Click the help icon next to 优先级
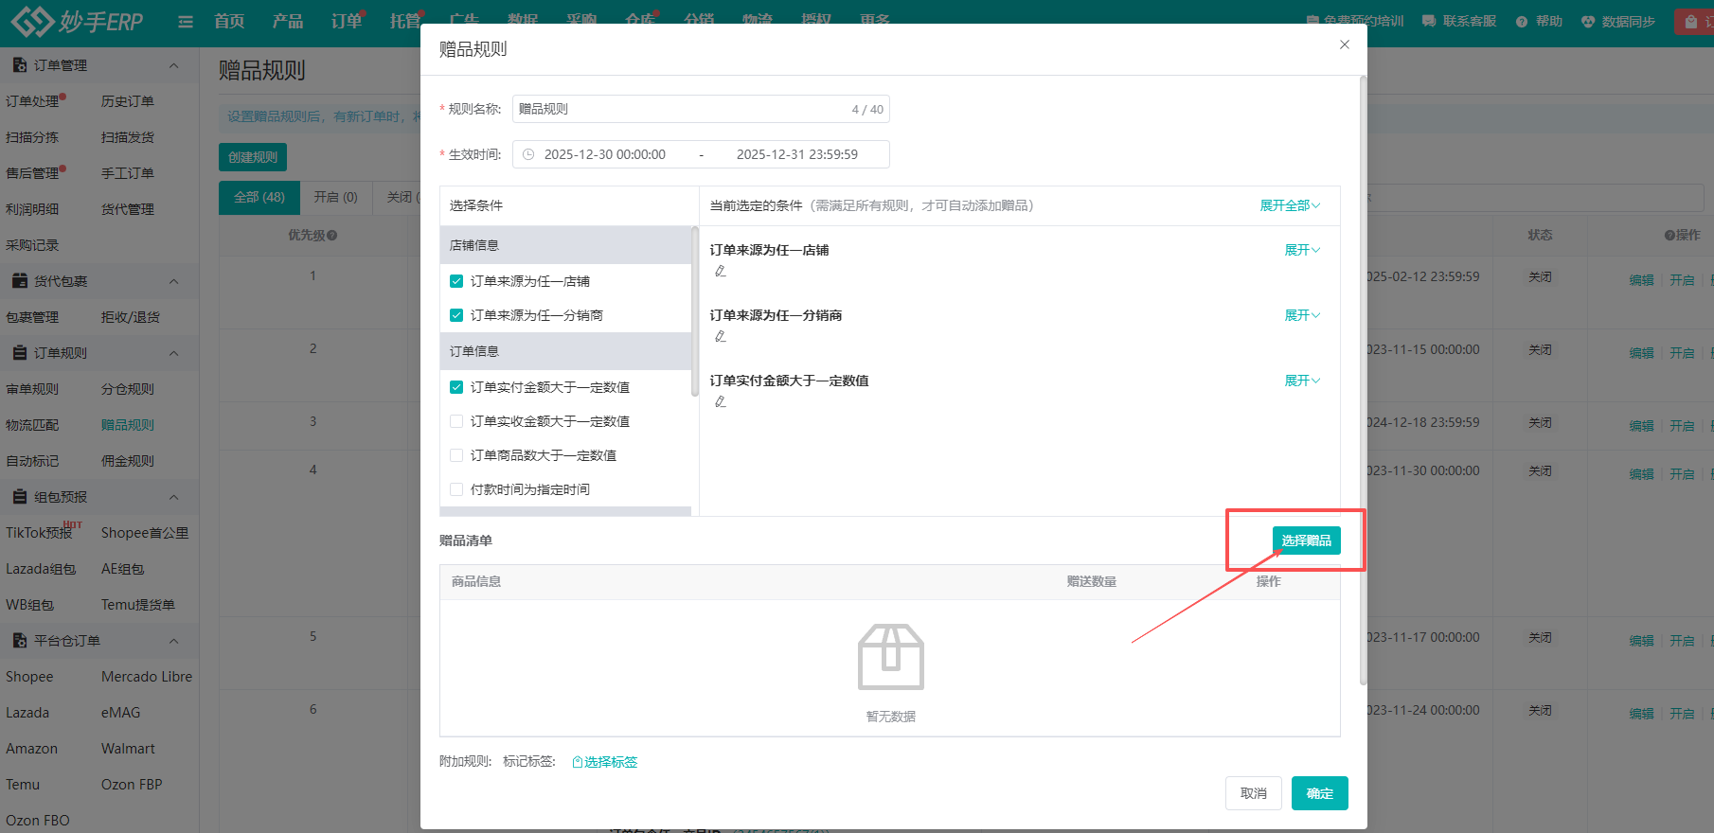This screenshot has width=1714, height=833. (x=332, y=236)
